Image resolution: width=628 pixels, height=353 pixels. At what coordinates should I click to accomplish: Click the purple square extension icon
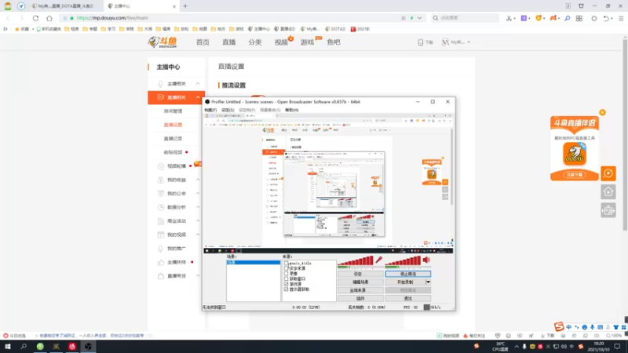point(524,18)
